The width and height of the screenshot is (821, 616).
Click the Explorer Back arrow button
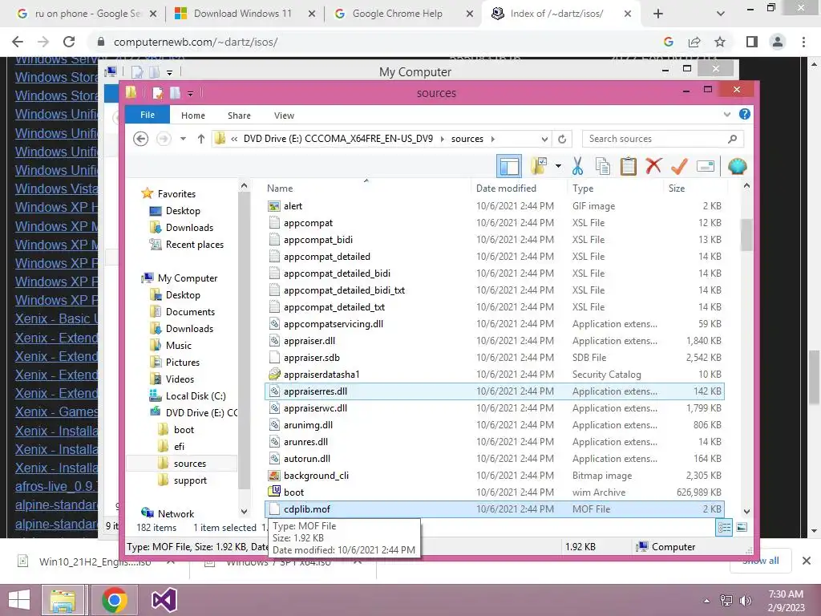140,139
